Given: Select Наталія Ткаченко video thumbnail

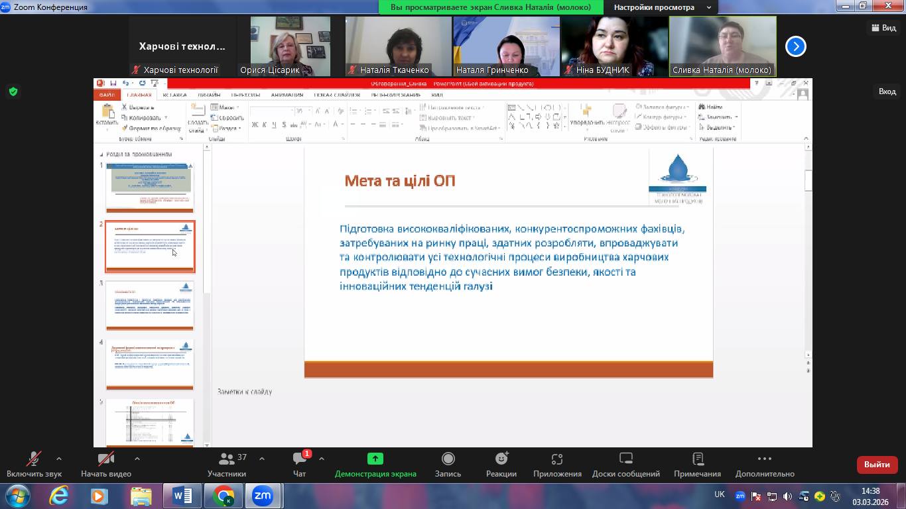Looking at the screenshot, I should (399, 45).
